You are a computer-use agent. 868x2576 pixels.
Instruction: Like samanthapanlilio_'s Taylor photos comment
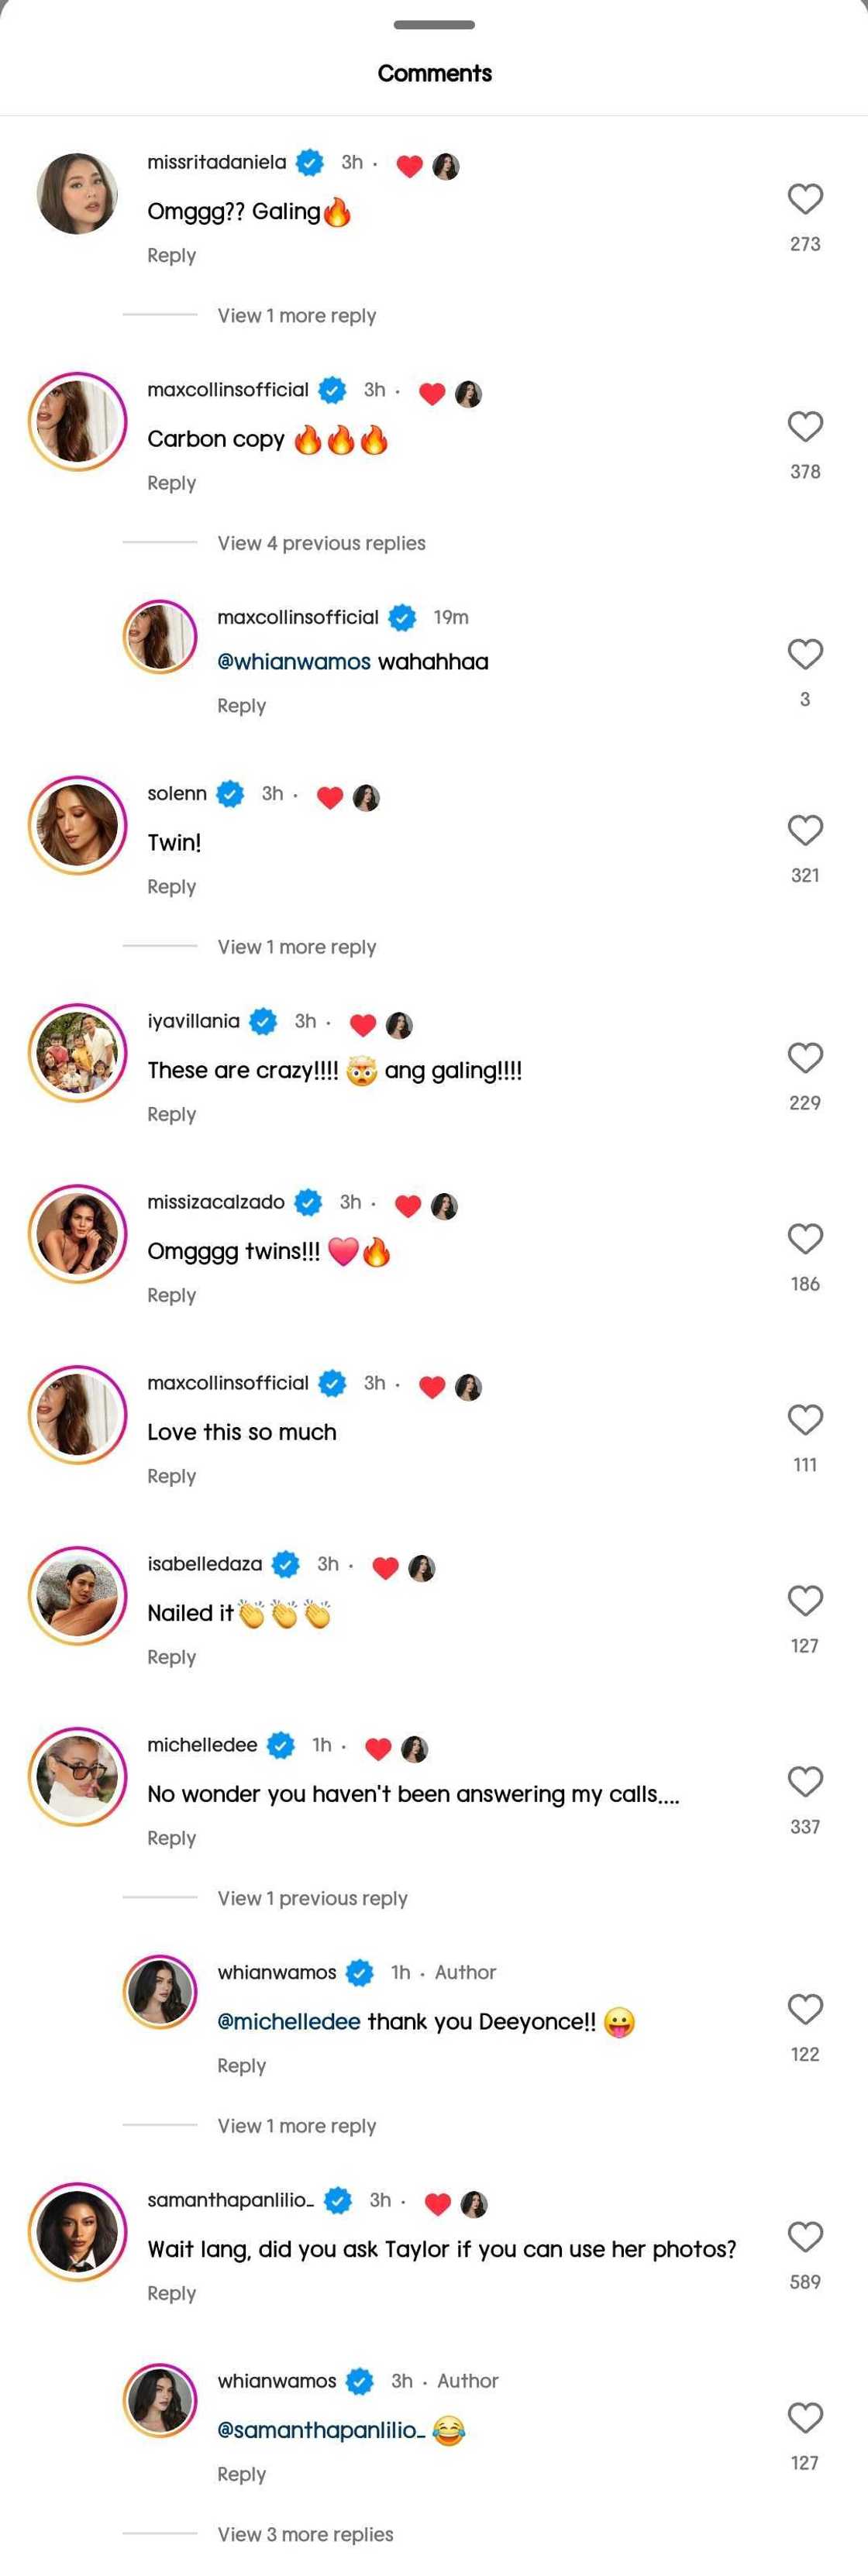805,2237
